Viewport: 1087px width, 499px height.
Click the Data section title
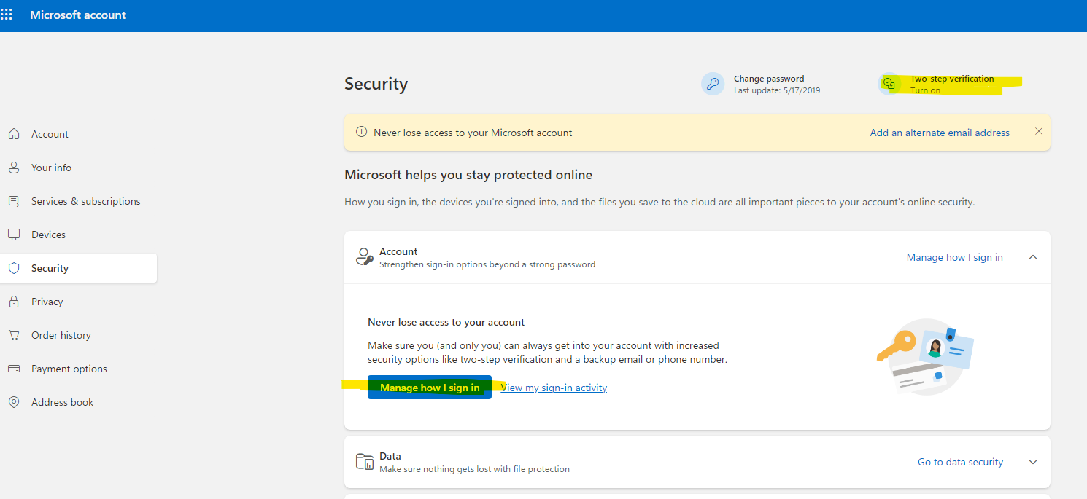click(390, 456)
